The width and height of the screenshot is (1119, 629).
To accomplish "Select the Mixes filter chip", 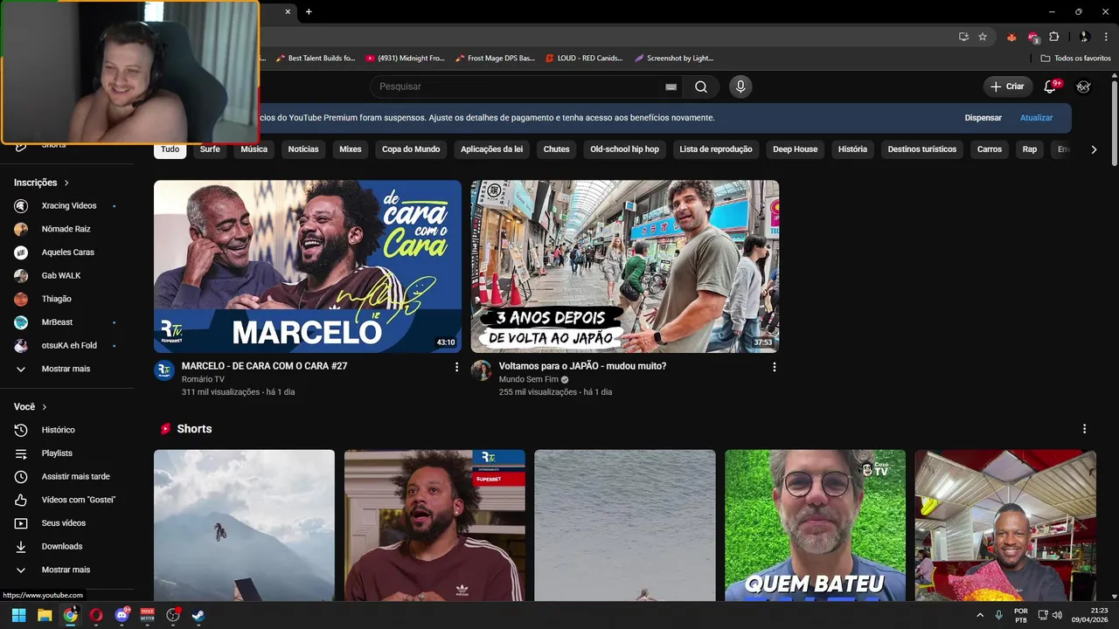I will click(351, 149).
